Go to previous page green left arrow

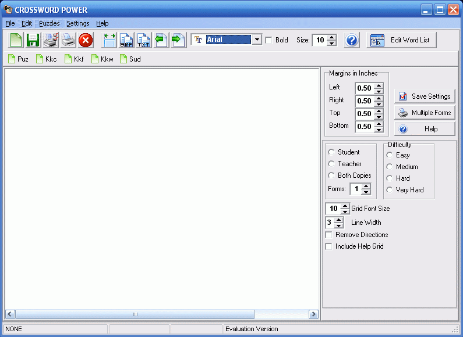161,40
